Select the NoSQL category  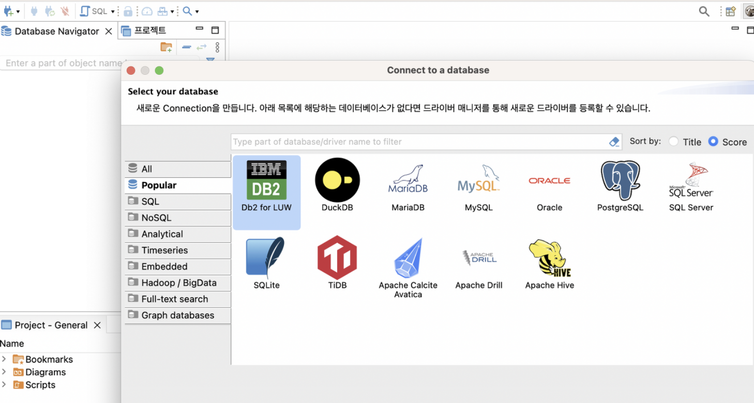[x=178, y=218]
